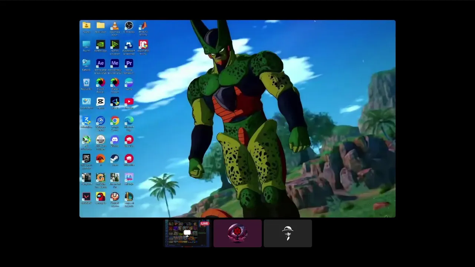This screenshot has width=475, height=267.
Task: Open the MATLAB desktop shortcut
Action: [143, 28]
